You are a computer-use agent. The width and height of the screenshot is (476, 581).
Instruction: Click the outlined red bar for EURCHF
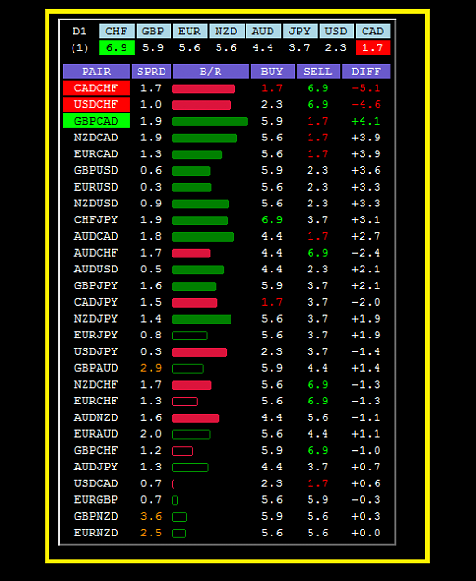click(185, 402)
